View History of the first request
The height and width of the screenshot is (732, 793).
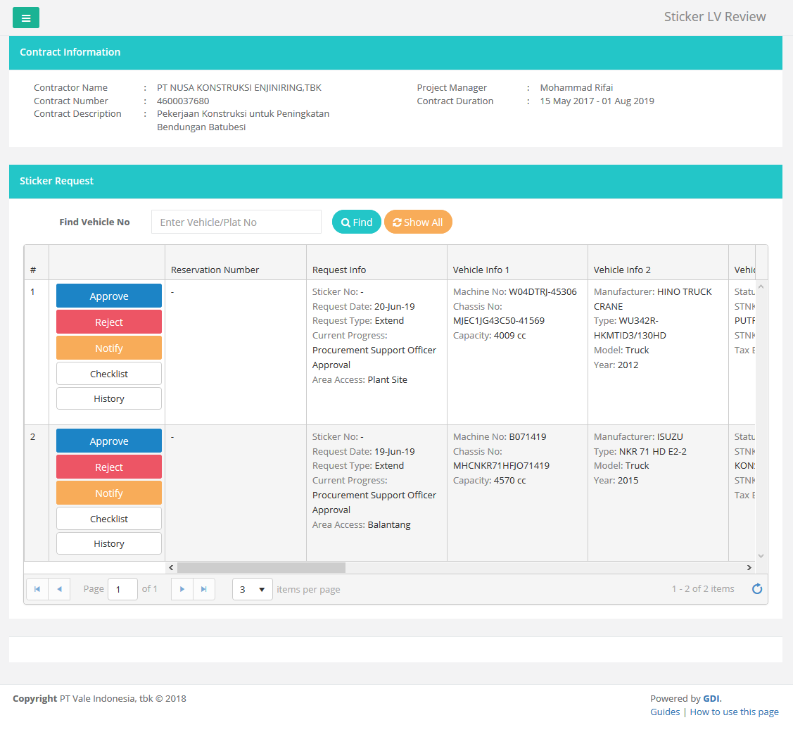coord(109,398)
